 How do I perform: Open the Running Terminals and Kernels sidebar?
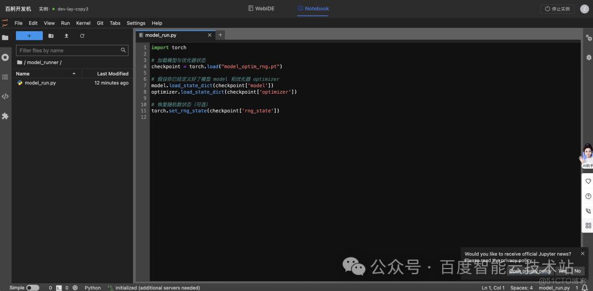(x=5, y=57)
